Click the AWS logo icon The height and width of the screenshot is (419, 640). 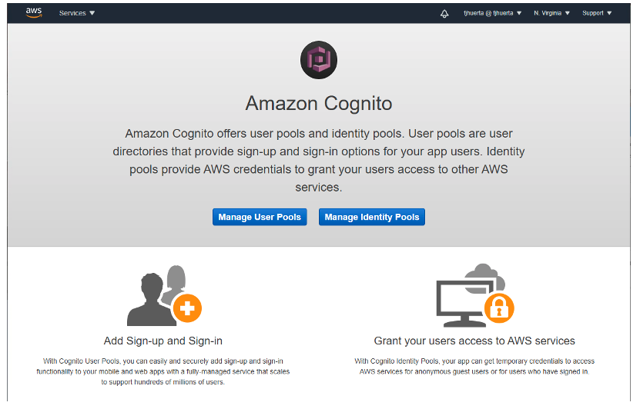tap(34, 12)
